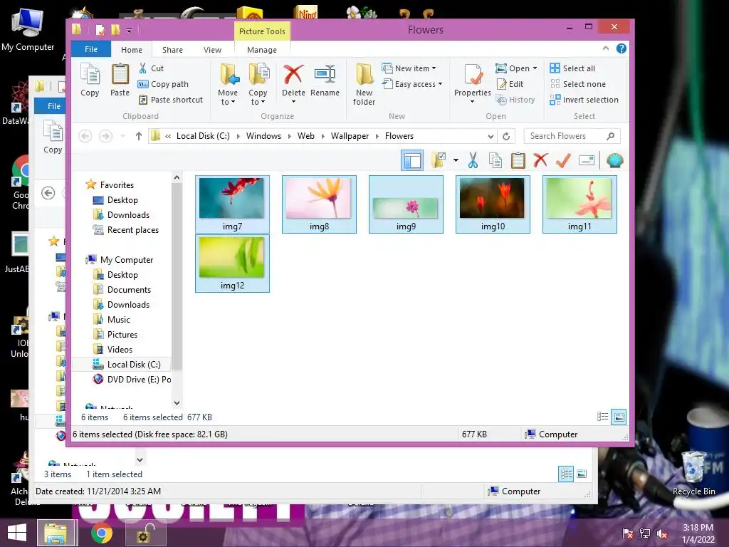Click the clipboard paste icon in lower toolbar
The image size is (729, 547).
pos(518,160)
